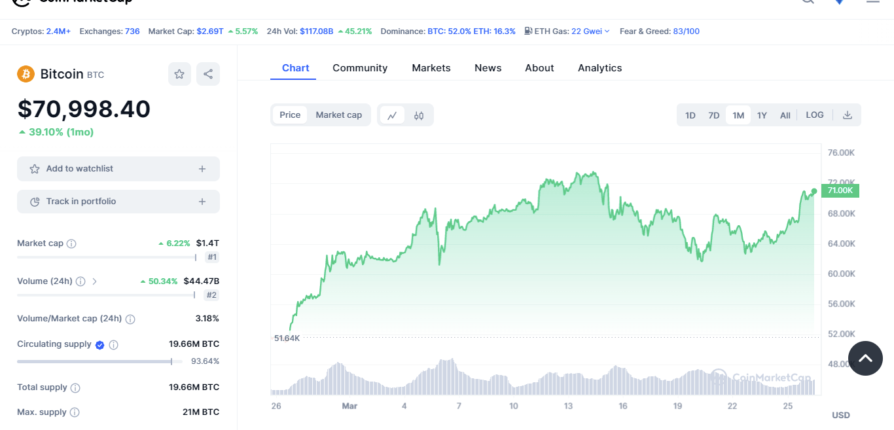894x430 pixels.
Task: Click the Market cap rank bar
Action: coord(107,257)
